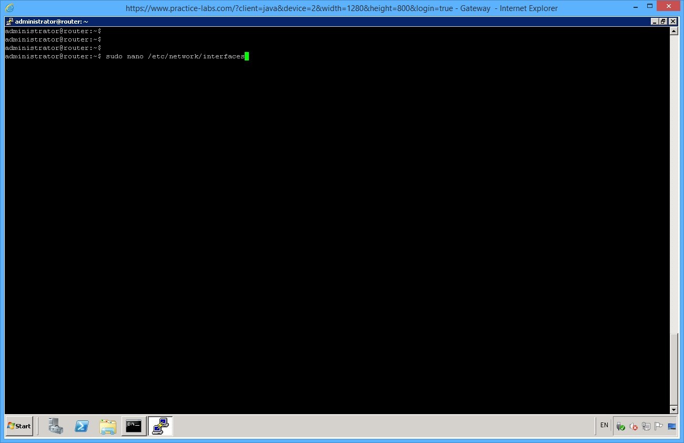Open the Start menu

coord(18,426)
